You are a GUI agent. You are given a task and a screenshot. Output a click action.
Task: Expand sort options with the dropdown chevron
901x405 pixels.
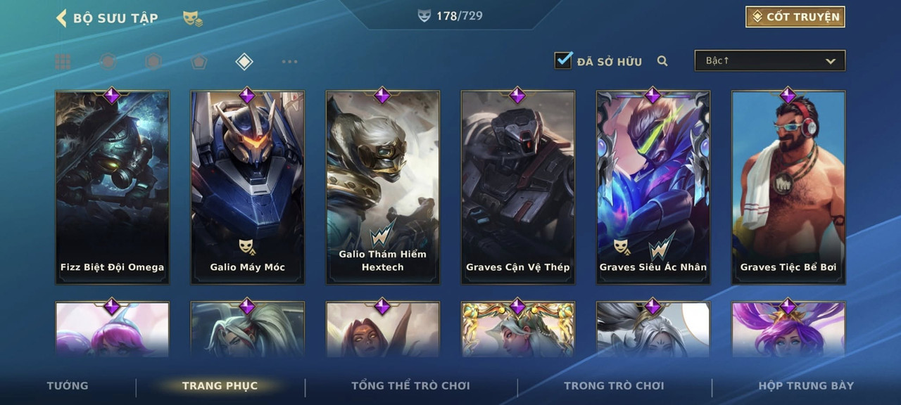tap(831, 61)
